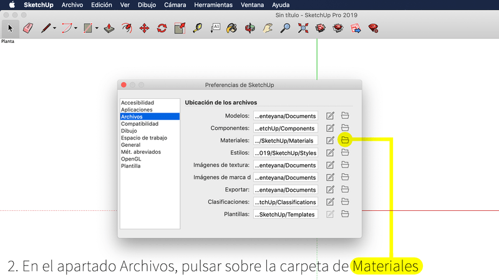Browse folder for Componentes
The width and height of the screenshot is (499, 280).
(345, 128)
